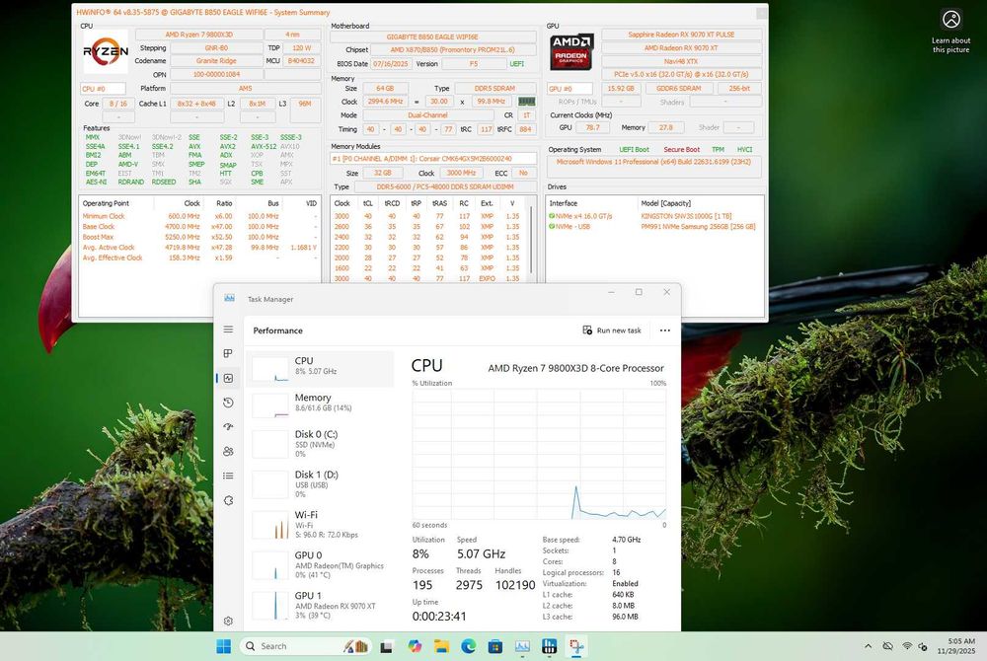Switch to Task Manager via taskbar icon
This screenshot has height=661, width=987.
click(522, 646)
